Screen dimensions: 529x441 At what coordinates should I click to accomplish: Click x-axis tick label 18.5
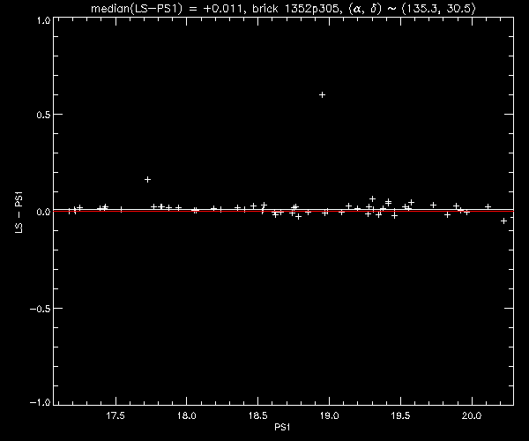click(258, 415)
